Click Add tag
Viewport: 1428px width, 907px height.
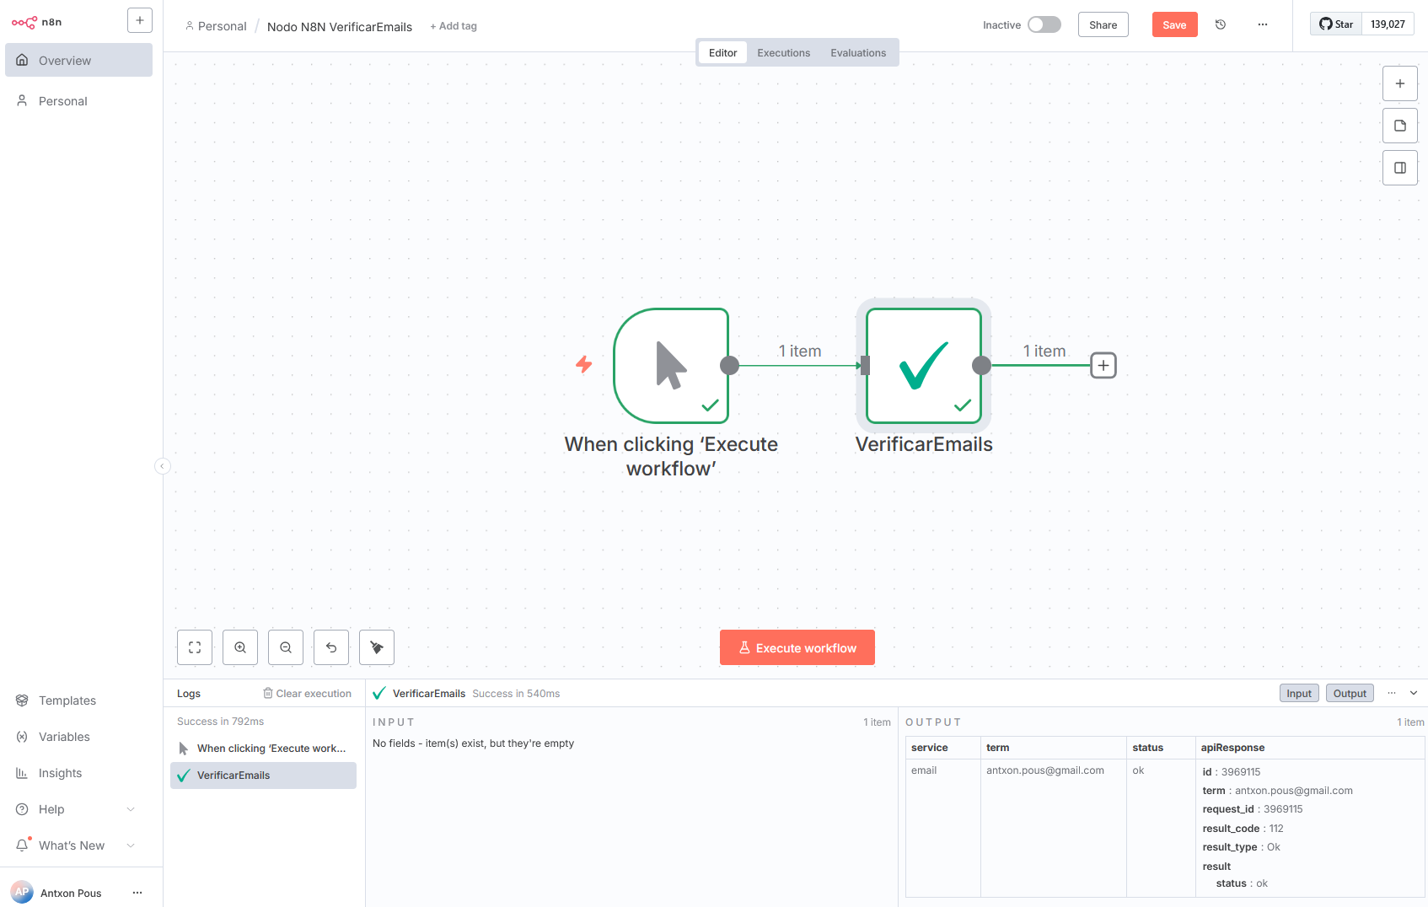point(454,26)
